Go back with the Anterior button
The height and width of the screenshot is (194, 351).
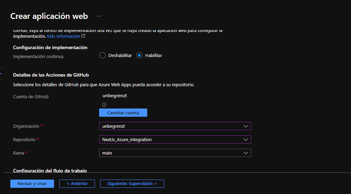pyautogui.click(x=77, y=184)
